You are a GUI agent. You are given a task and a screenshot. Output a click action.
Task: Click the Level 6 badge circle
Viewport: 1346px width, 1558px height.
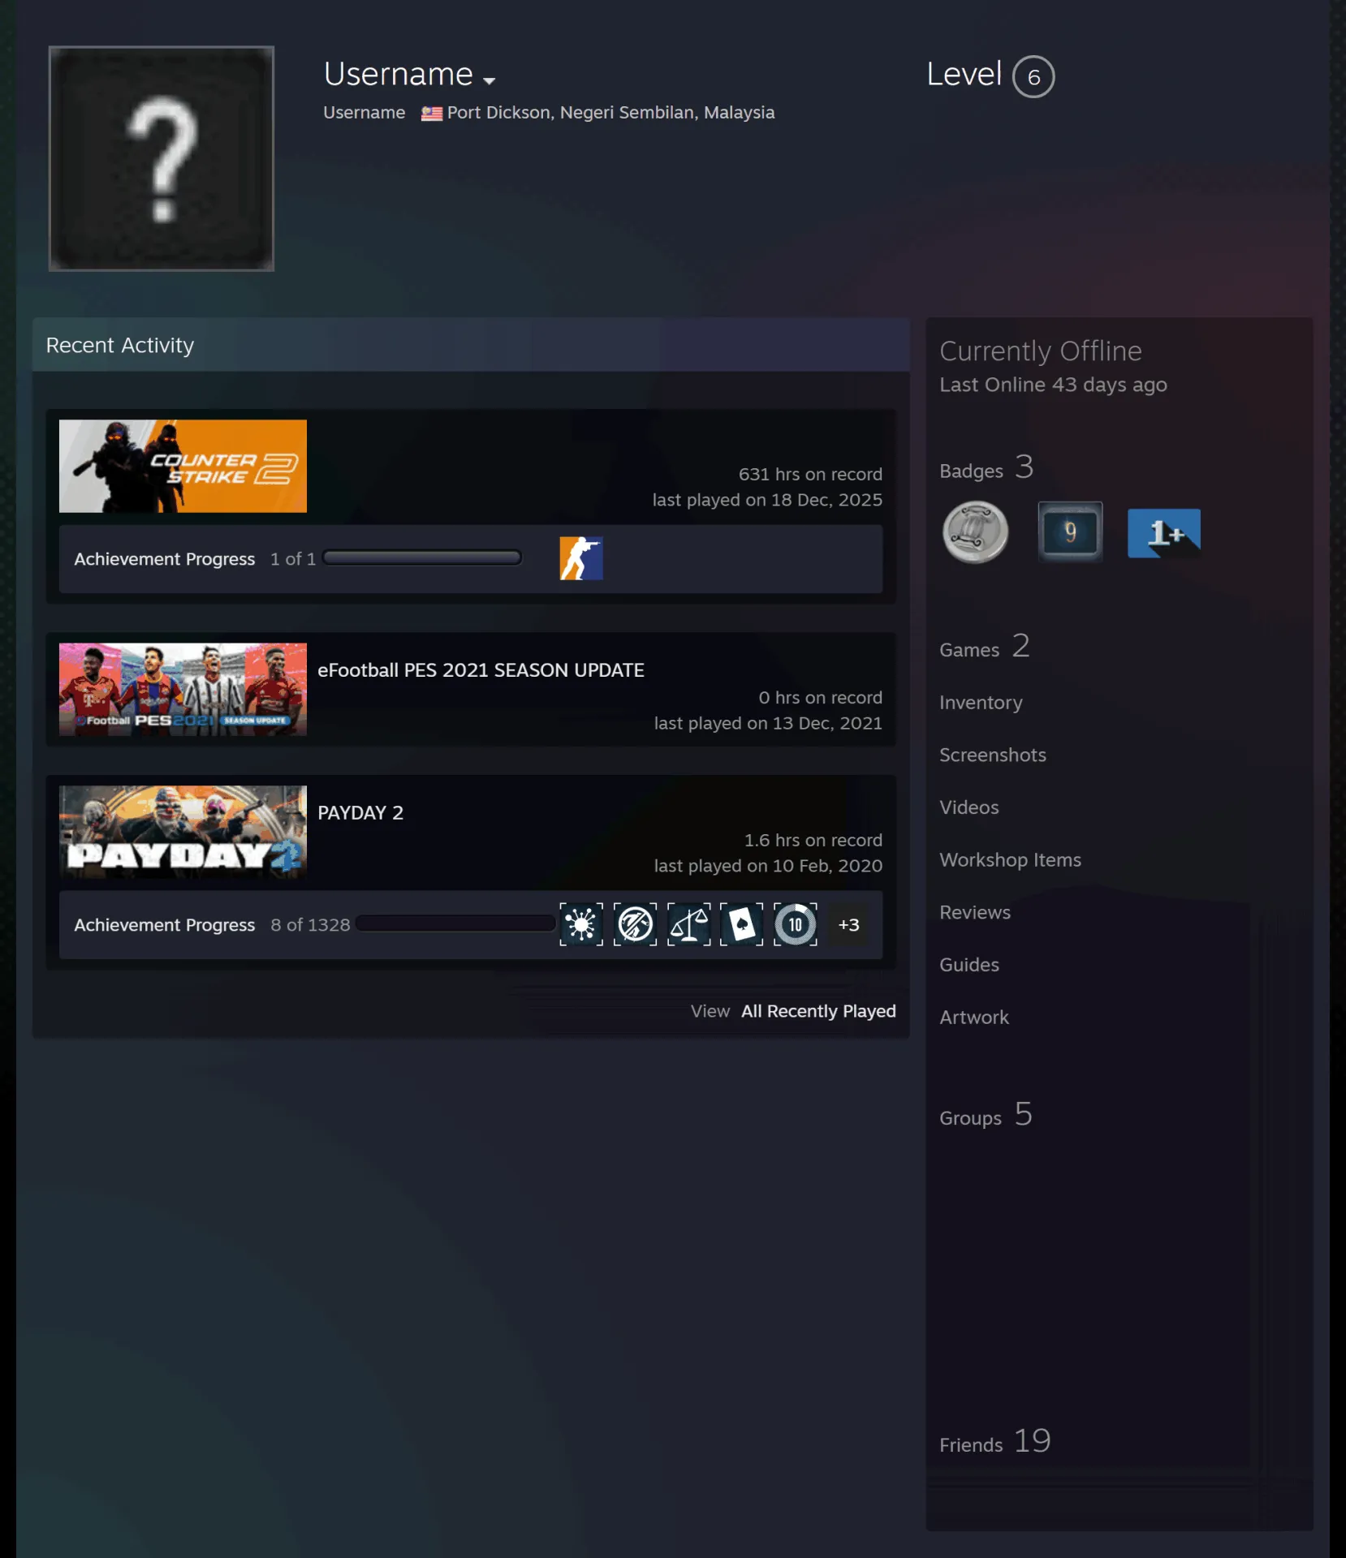click(x=1033, y=77)
